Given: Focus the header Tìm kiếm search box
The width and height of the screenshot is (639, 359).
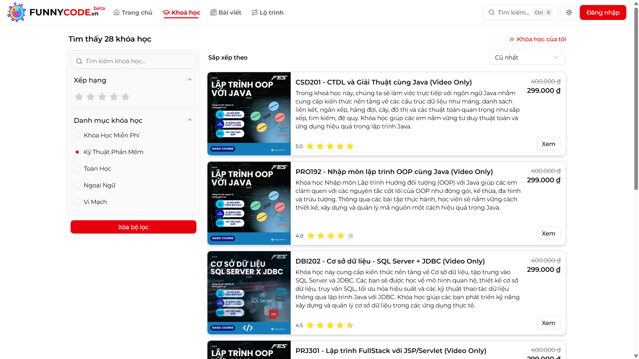Looking at the screenshot, I should 520,13.
